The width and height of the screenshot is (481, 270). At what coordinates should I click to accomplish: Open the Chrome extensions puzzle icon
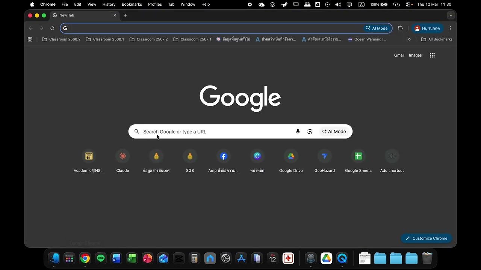pyautogui.click(x=400, y=28)
